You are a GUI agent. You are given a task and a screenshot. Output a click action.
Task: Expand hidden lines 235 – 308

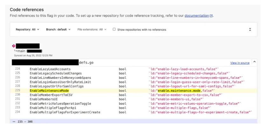pos(133,121)
